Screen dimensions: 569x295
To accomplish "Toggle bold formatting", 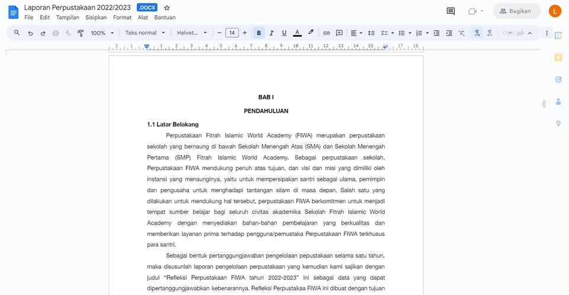I will click(x=259, y=33).
